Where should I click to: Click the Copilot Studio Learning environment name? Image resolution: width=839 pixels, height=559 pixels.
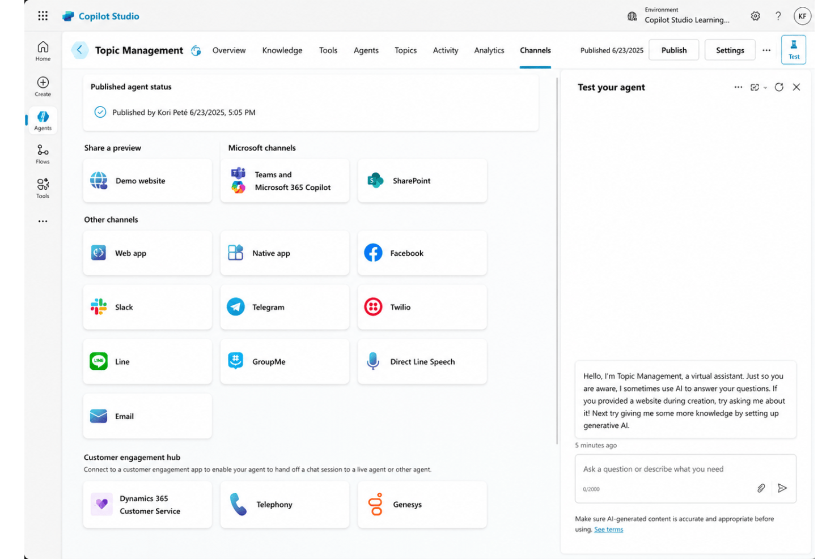(x=687, y=20)
